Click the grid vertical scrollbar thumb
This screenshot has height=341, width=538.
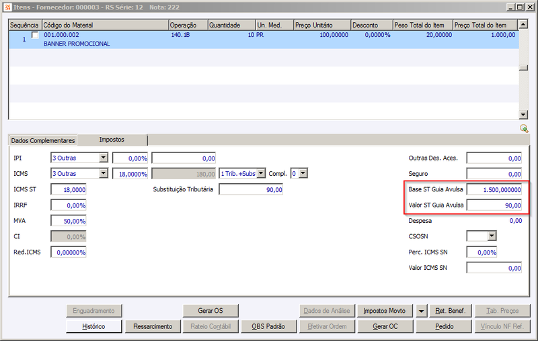coord(523,68)
